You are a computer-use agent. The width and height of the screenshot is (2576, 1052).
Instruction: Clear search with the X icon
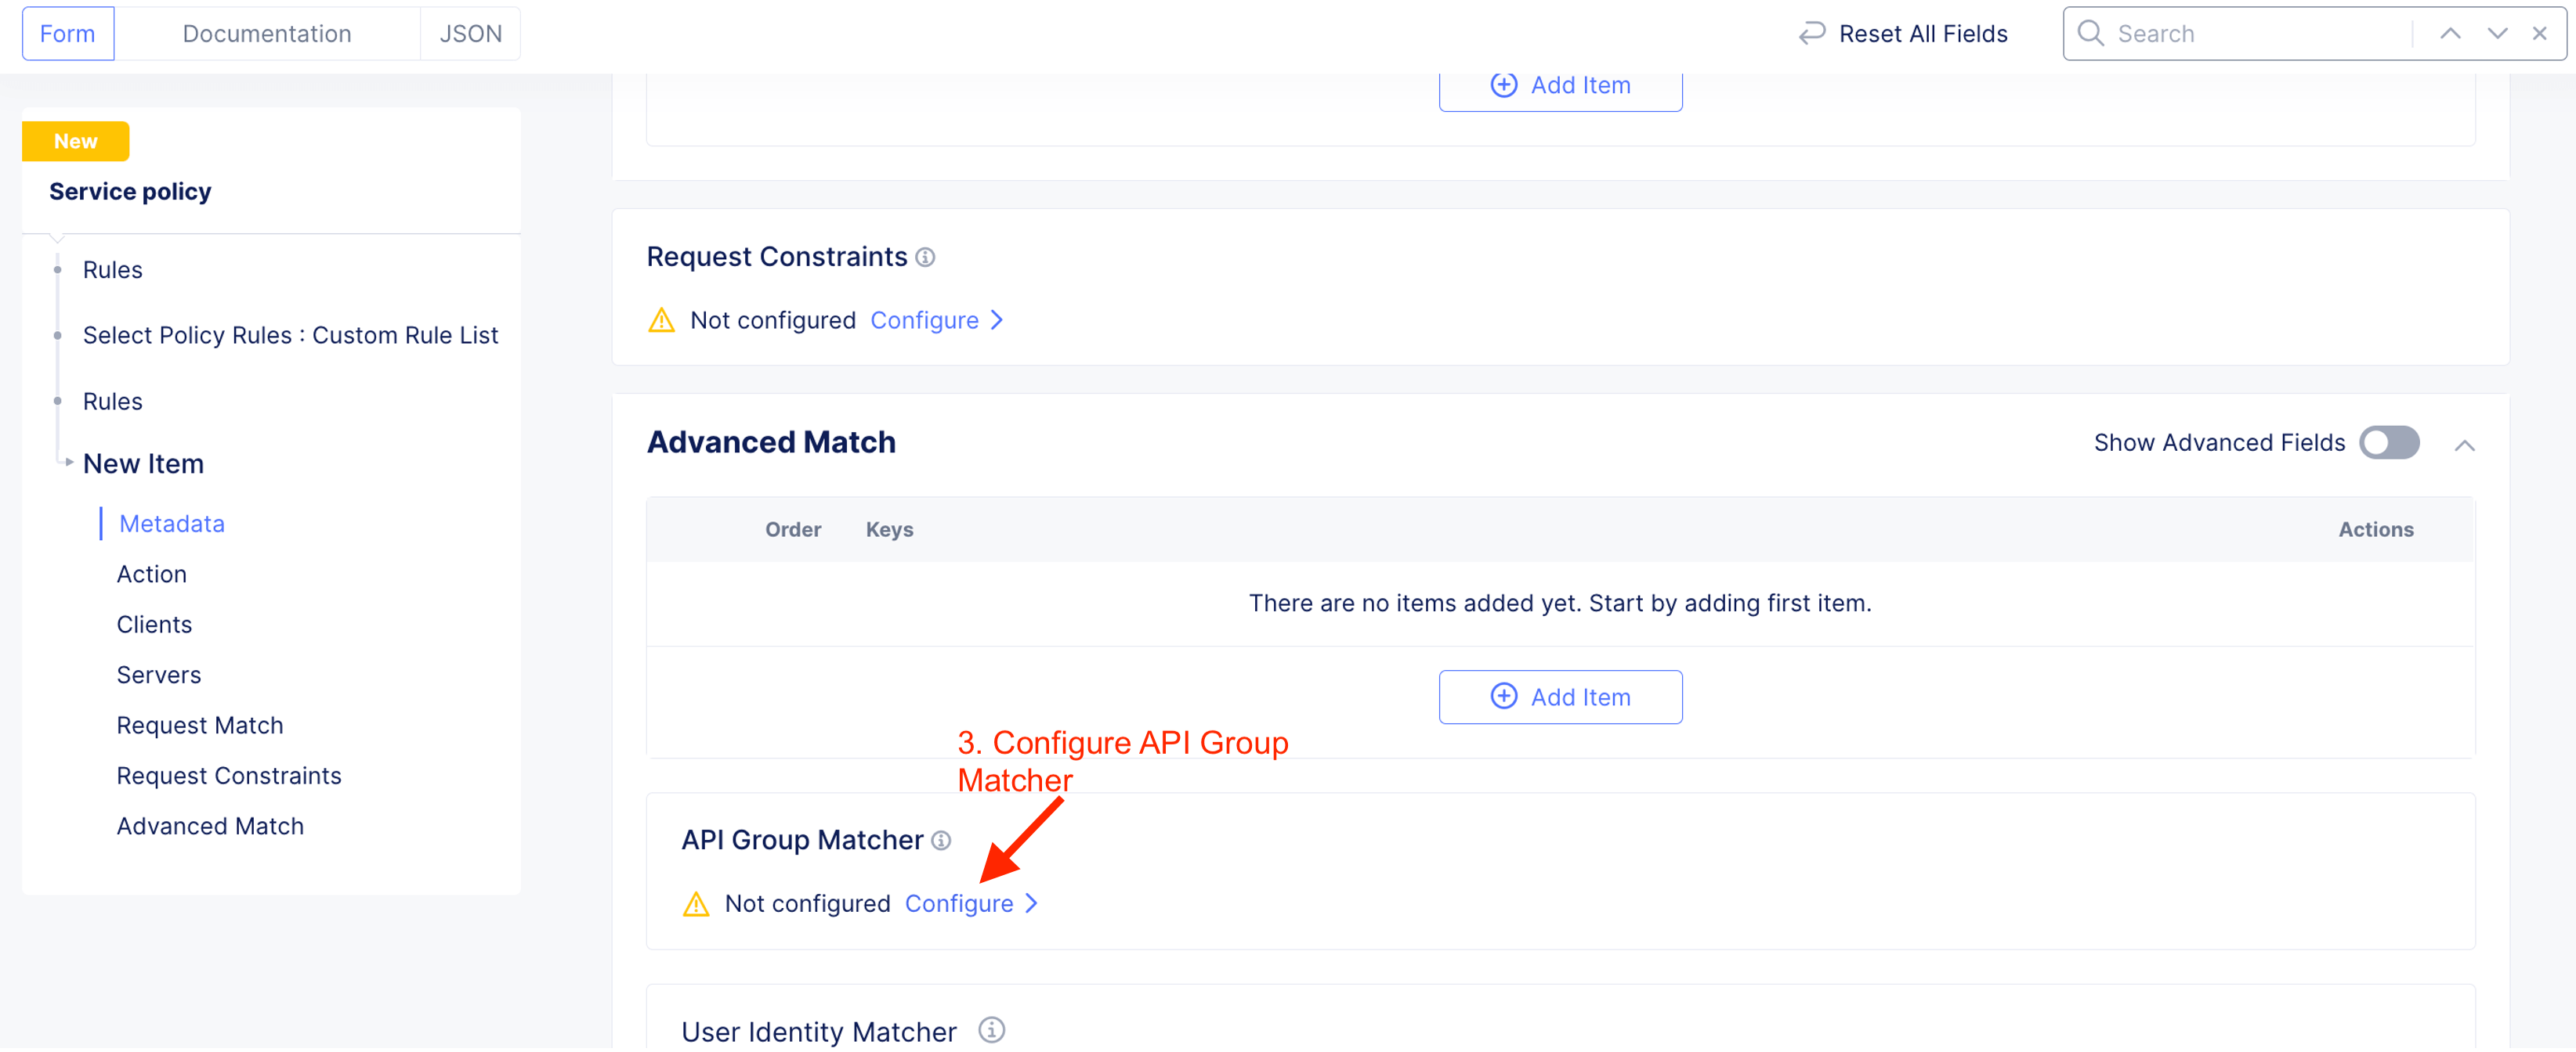[2539, 34]
